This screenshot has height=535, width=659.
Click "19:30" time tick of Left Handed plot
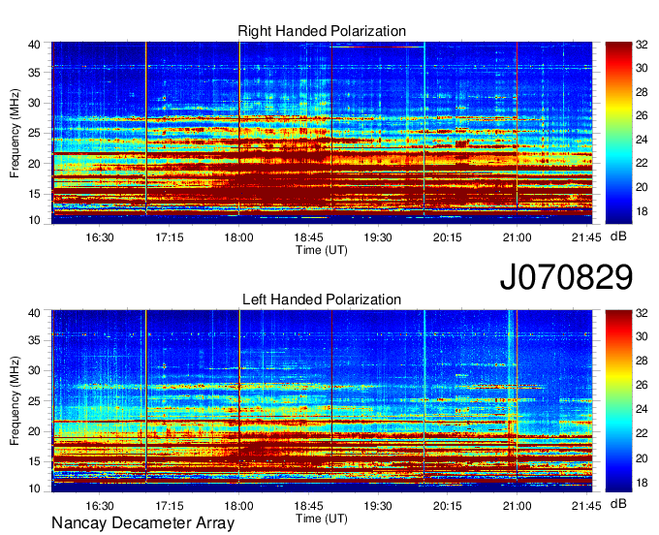tap(378, 506)
